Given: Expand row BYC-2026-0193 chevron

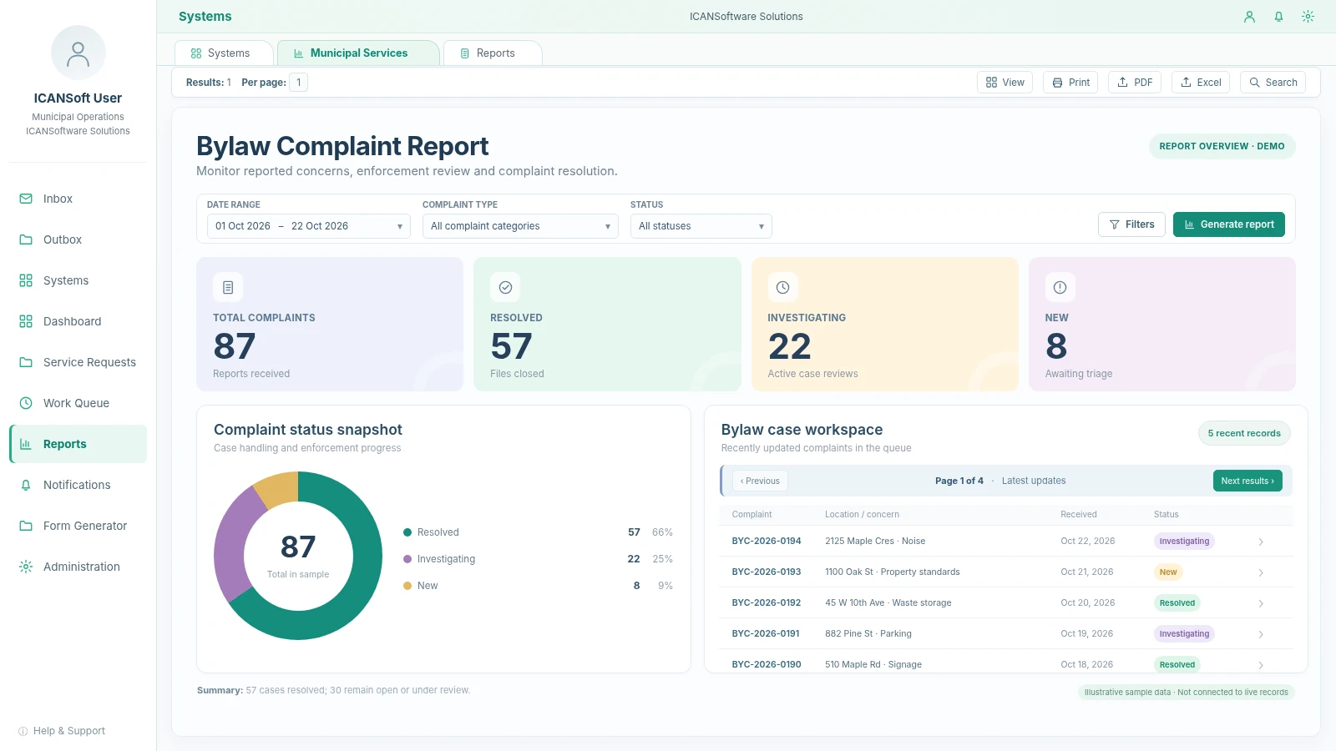Looking at the screenshot, I should (x=1261, y=572).
